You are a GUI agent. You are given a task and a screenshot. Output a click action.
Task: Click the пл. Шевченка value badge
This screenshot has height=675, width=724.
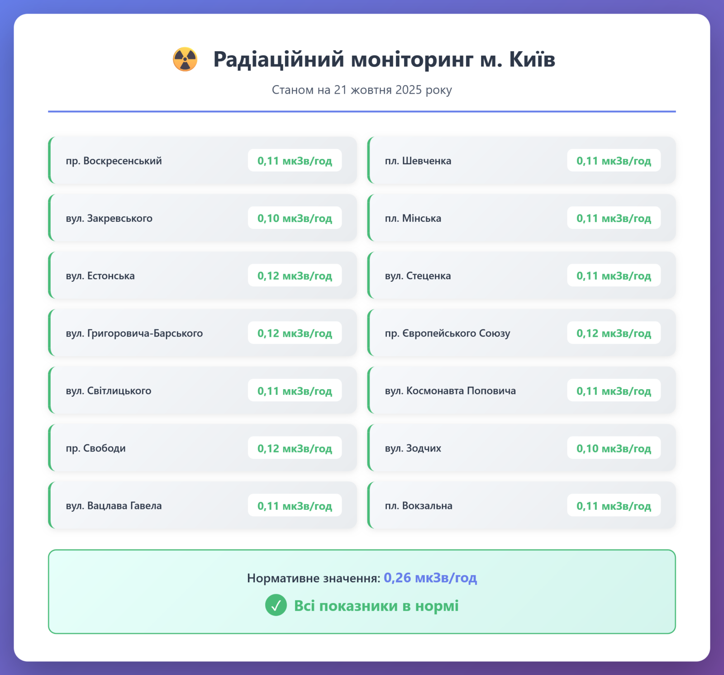pos(614,161)
